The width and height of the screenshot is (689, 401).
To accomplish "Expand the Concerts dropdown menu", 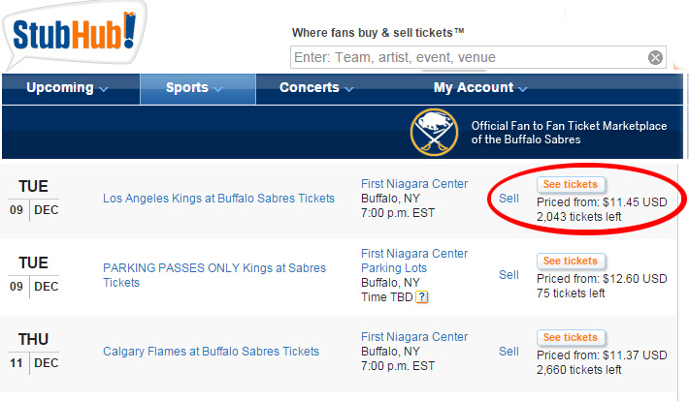I will tap(316, 88).
